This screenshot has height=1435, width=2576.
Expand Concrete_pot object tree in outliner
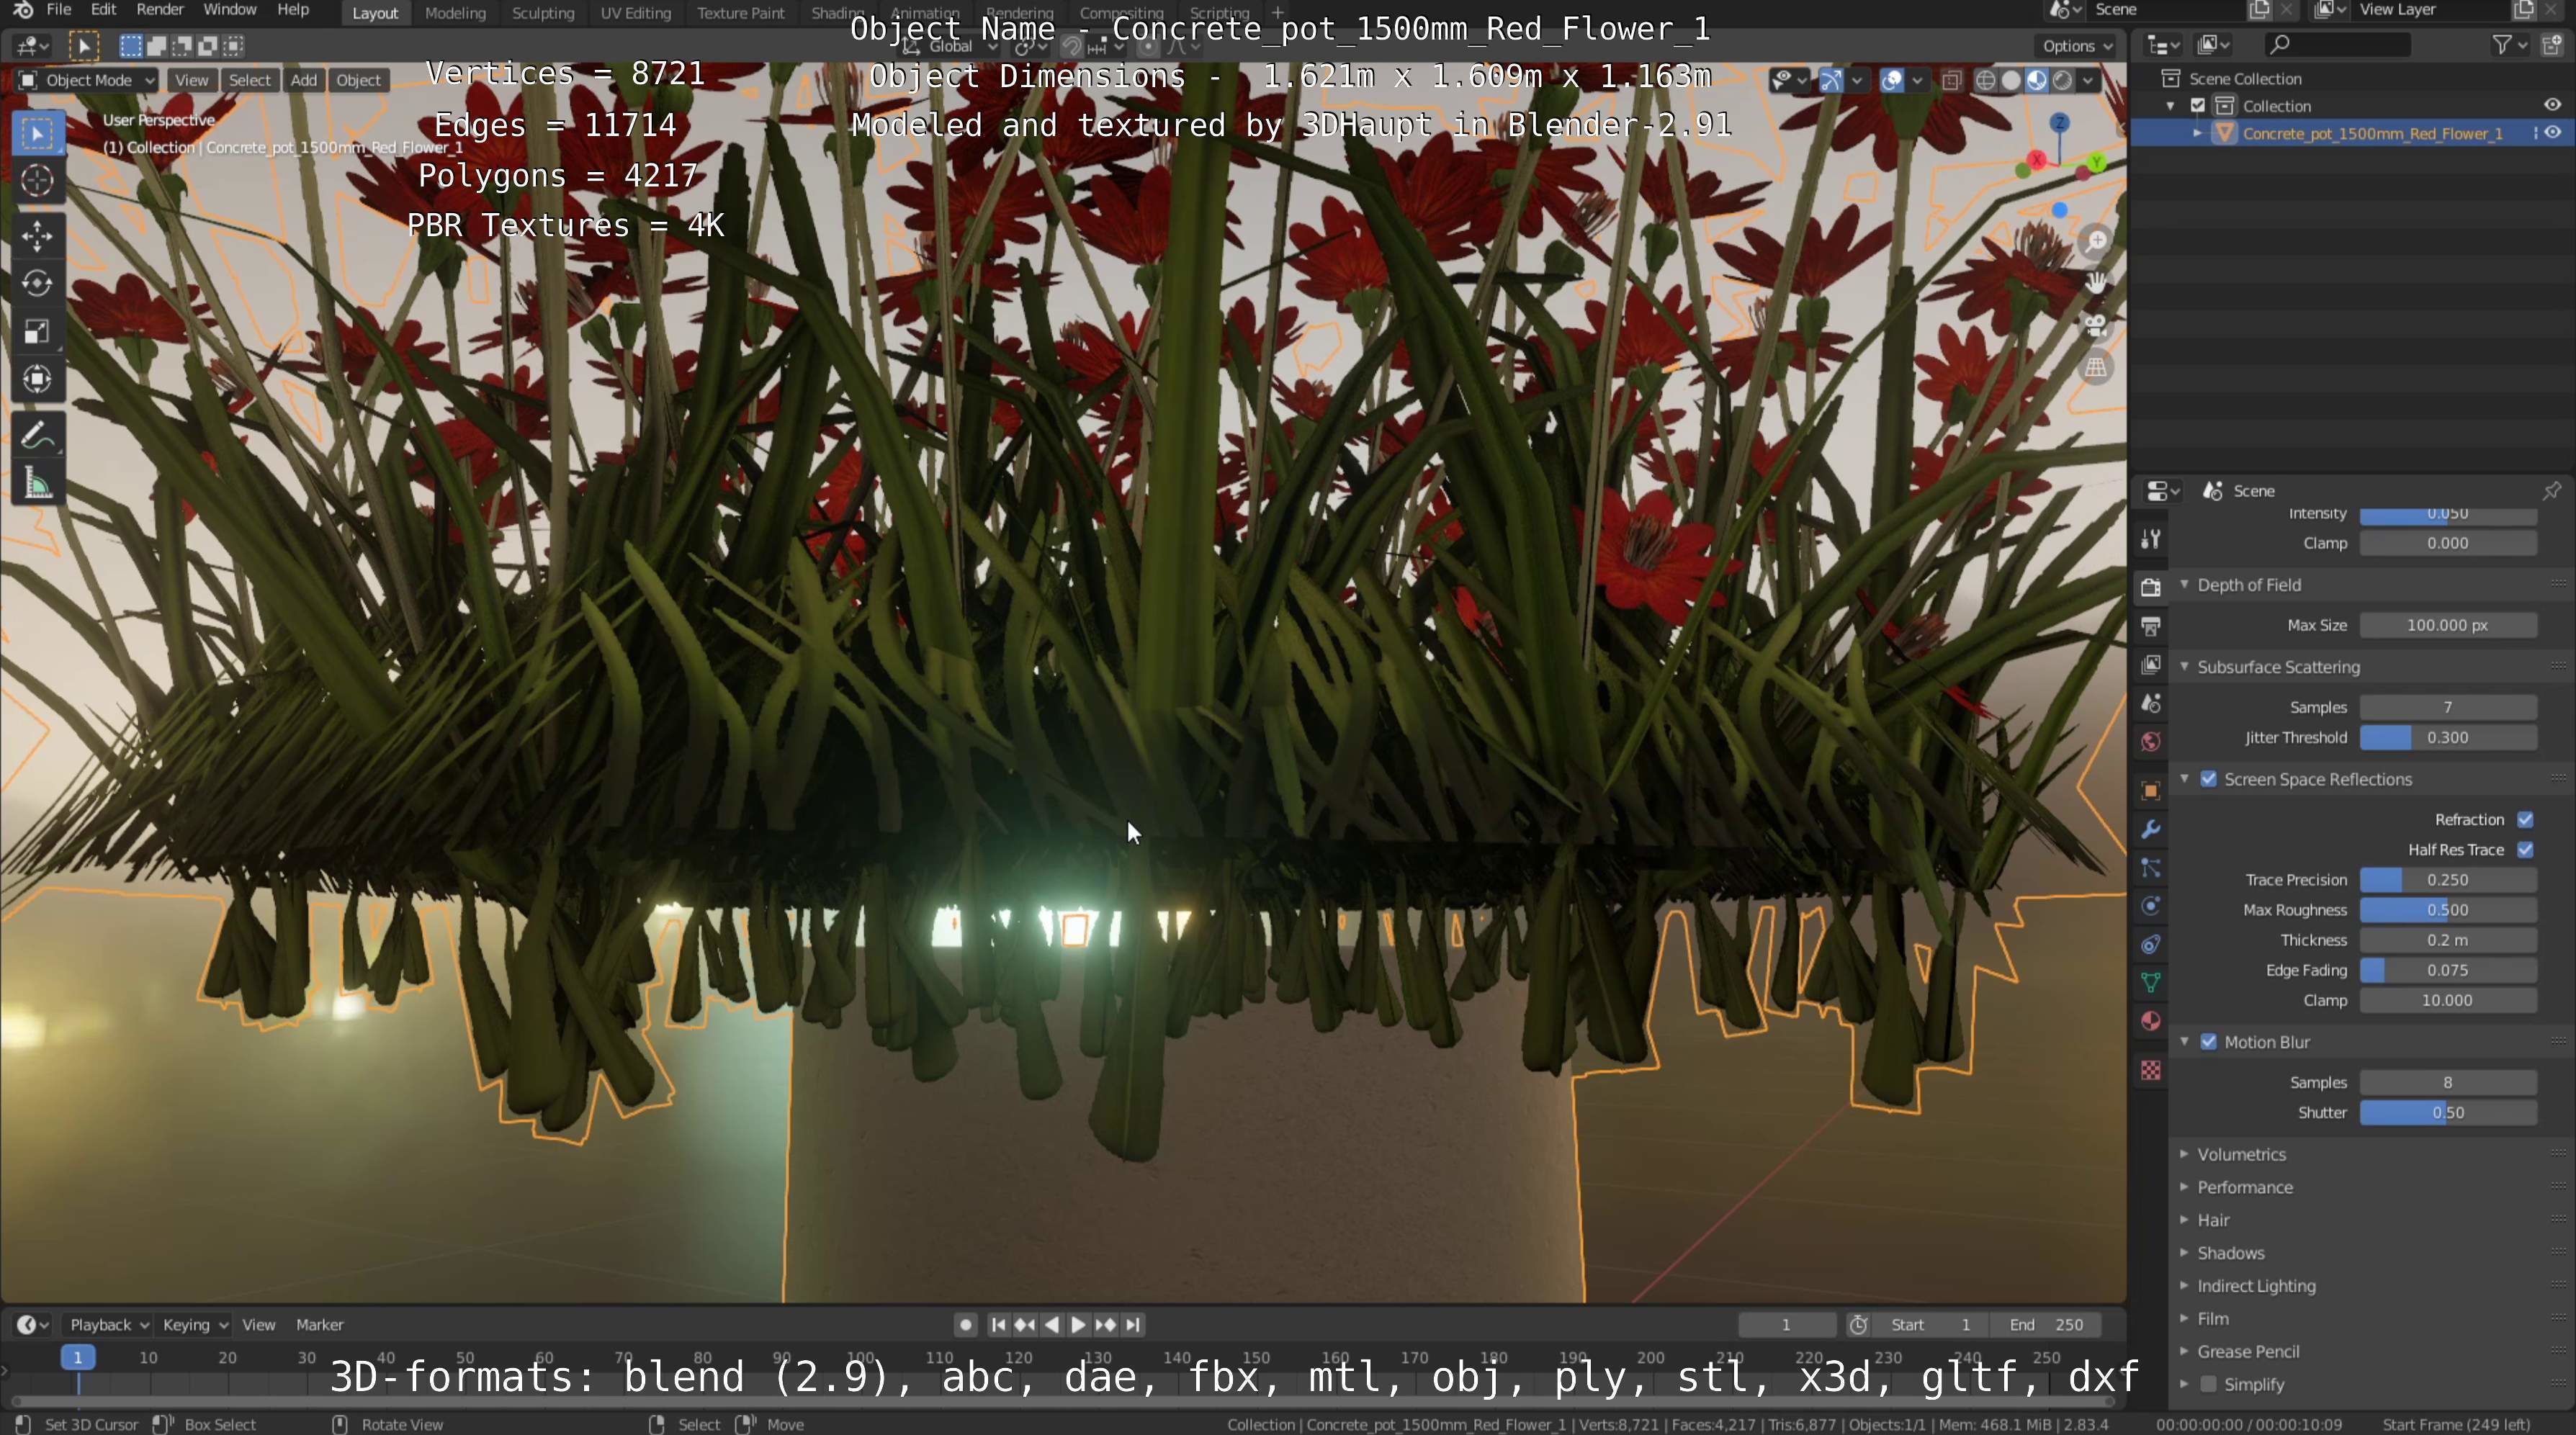pos(2198,133)
